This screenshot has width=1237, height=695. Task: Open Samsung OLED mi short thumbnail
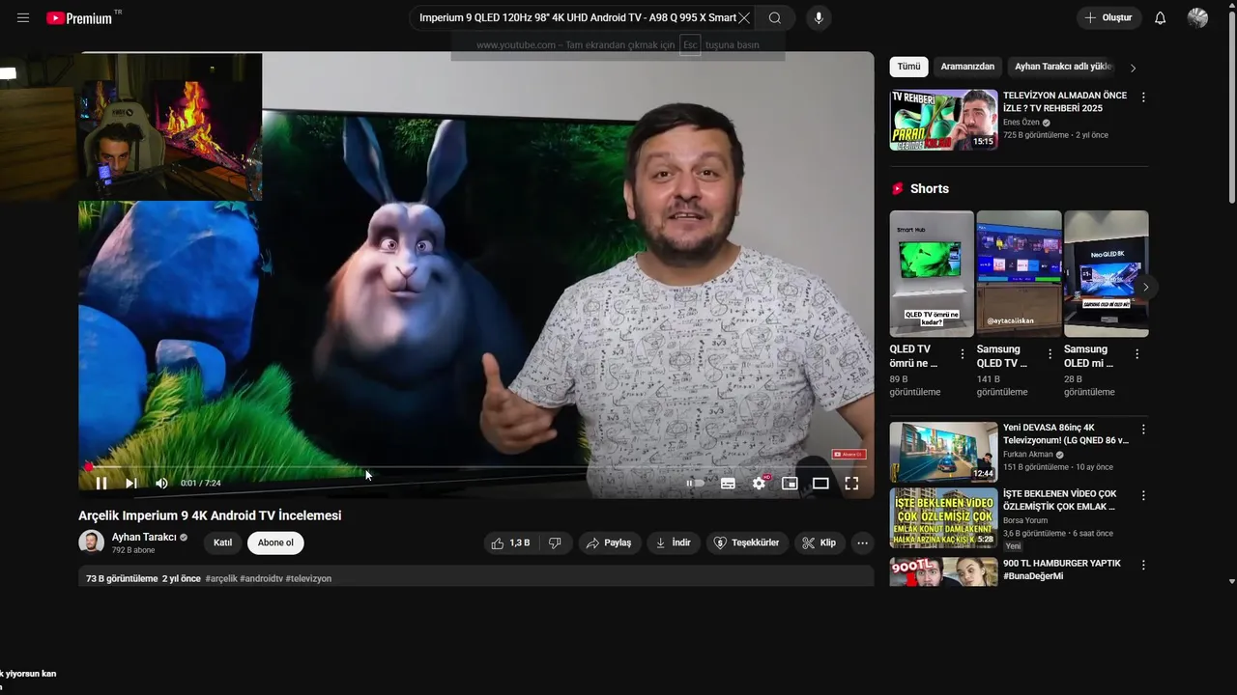tap(1106, 273)
